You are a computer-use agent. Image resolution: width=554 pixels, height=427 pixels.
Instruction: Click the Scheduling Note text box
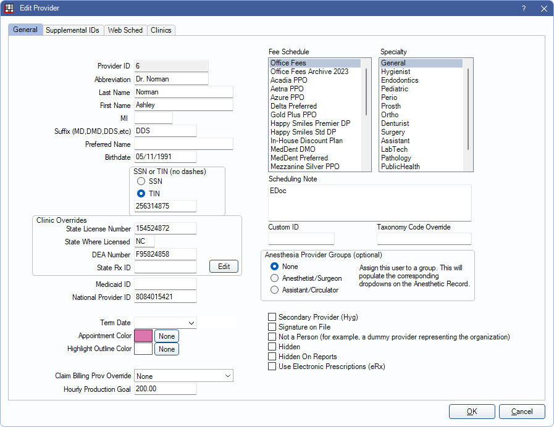(369, 202)
